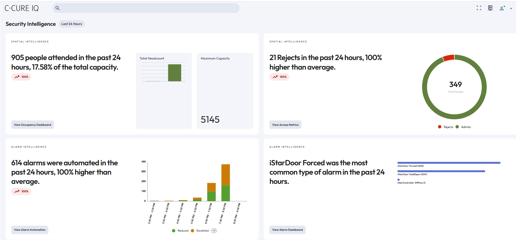Open the server status icon
516x240 pixels.
pyautogui.click(x=490, y=8)
